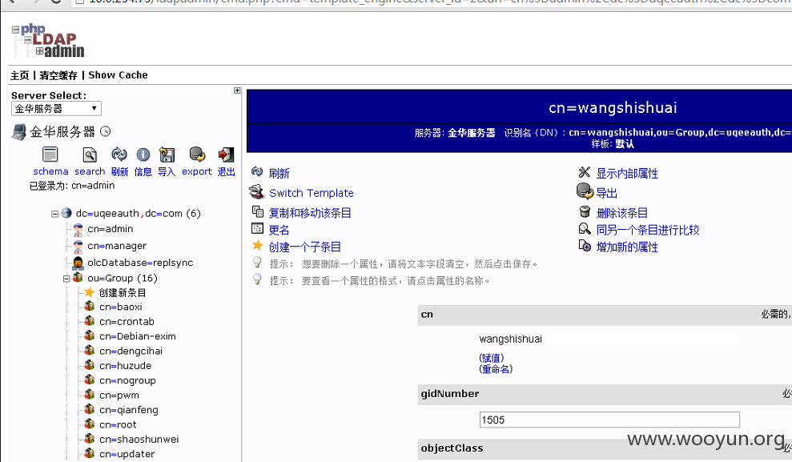Image resolution: width=792 pixels, height=462 pixels.
Task: Select cn=Debian-exim group entry
Action: 138,336
